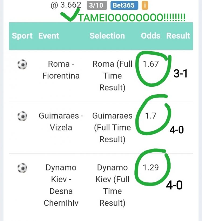The image size is (202, 221).
Task: Click the circled 1.29 odds value
Action: click(151, 168)
